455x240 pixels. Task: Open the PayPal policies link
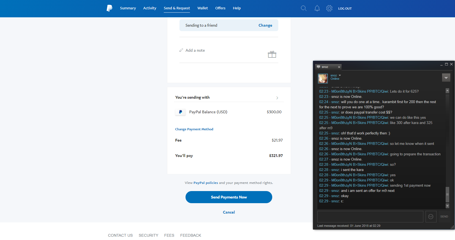206,183
